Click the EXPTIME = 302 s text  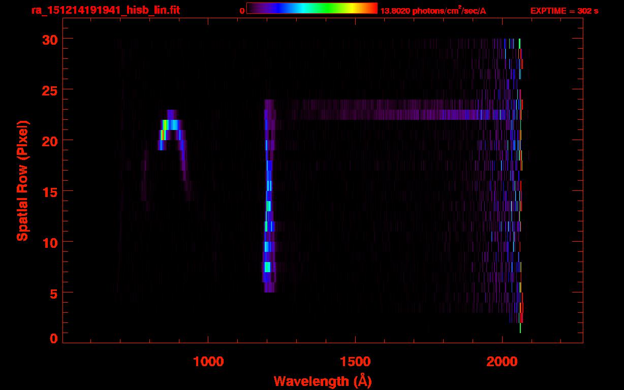coord(564,11)
